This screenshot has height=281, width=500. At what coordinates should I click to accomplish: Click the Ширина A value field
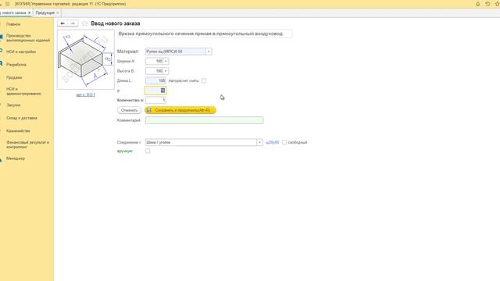[155, 61]
